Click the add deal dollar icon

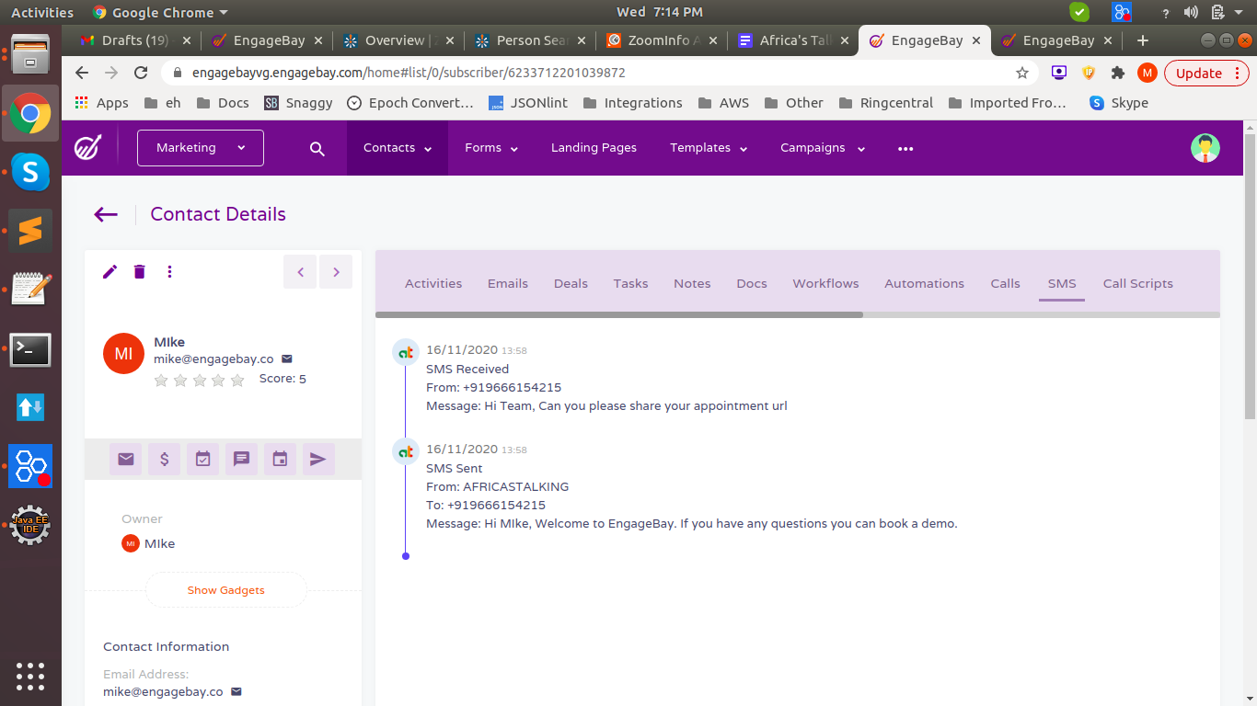pos(165,459)
